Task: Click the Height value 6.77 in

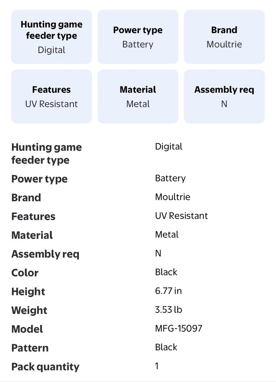Action: [x=168, y=291]
